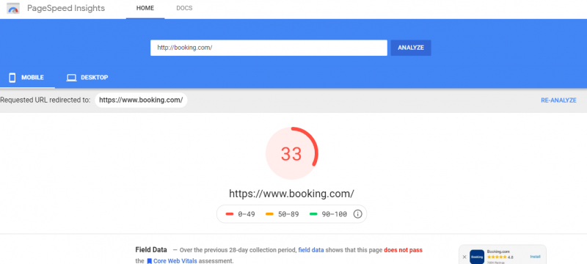Switch to the DESKTOP results tab
The width and height of the screenshot is (587, 264).
(x=87, y=78)
